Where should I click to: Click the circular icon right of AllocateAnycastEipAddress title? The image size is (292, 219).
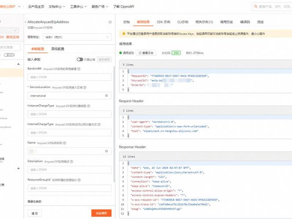coord(110,22)
